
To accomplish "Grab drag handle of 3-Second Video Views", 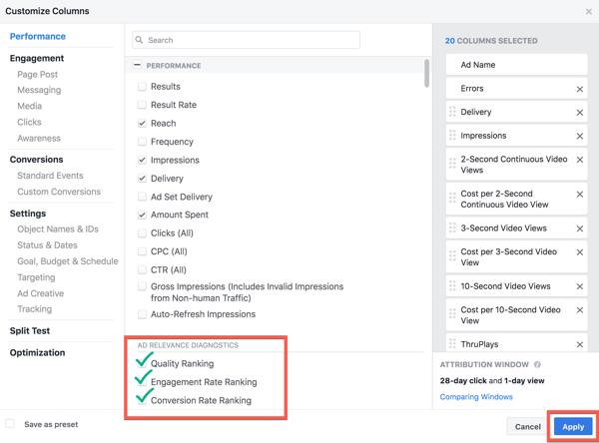I will tap(452, 227).
